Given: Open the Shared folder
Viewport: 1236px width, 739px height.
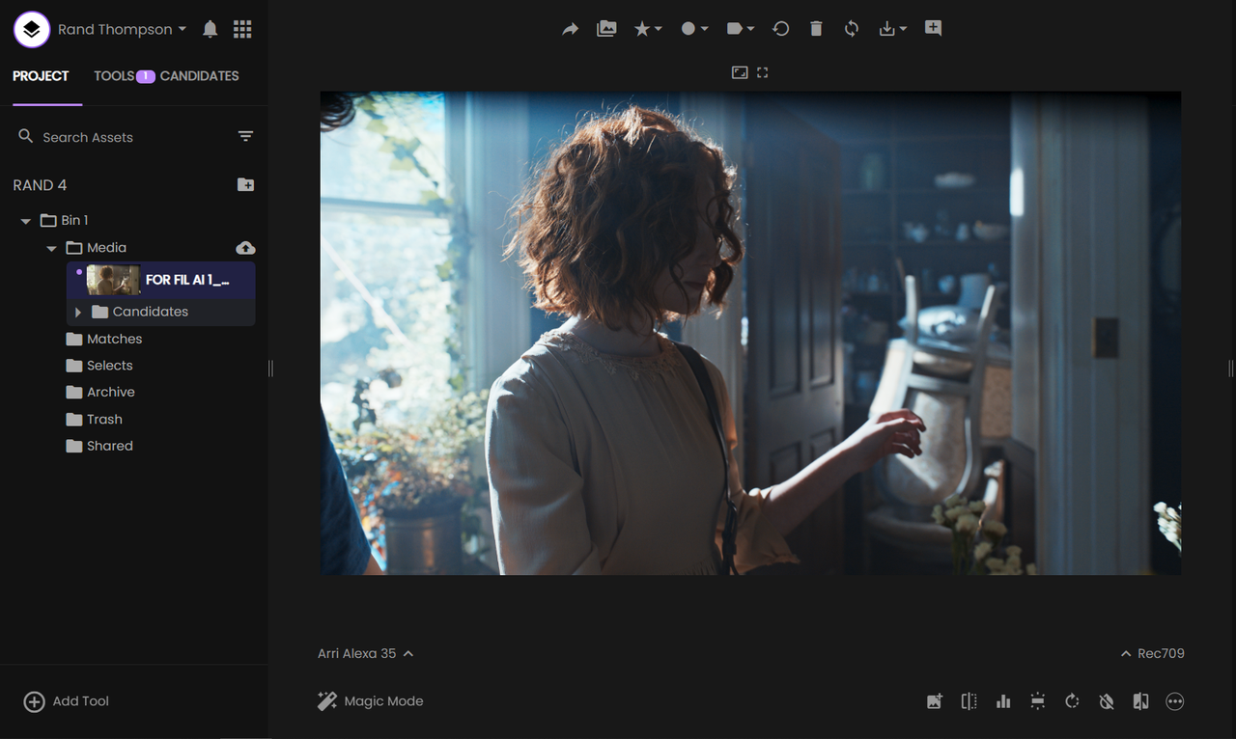Looking at the screenshot, I should (99, 446).
